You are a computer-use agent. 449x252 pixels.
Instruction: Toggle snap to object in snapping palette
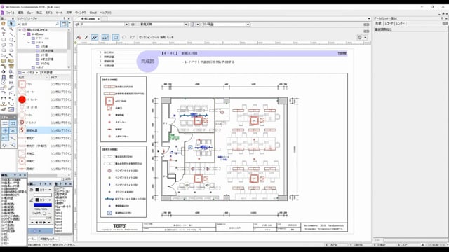coord(13,123)
